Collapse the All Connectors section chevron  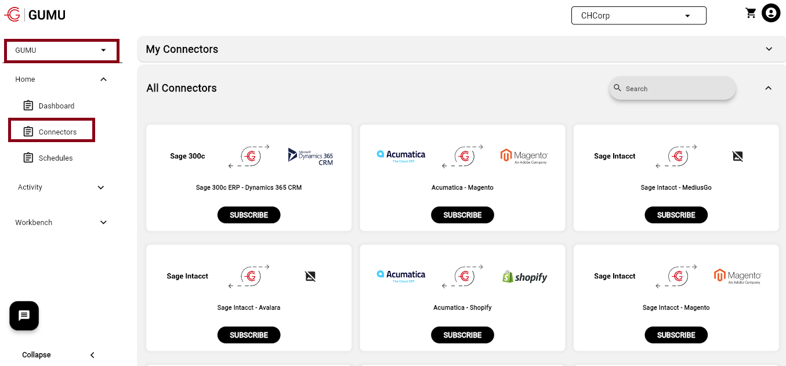[768, 88]
